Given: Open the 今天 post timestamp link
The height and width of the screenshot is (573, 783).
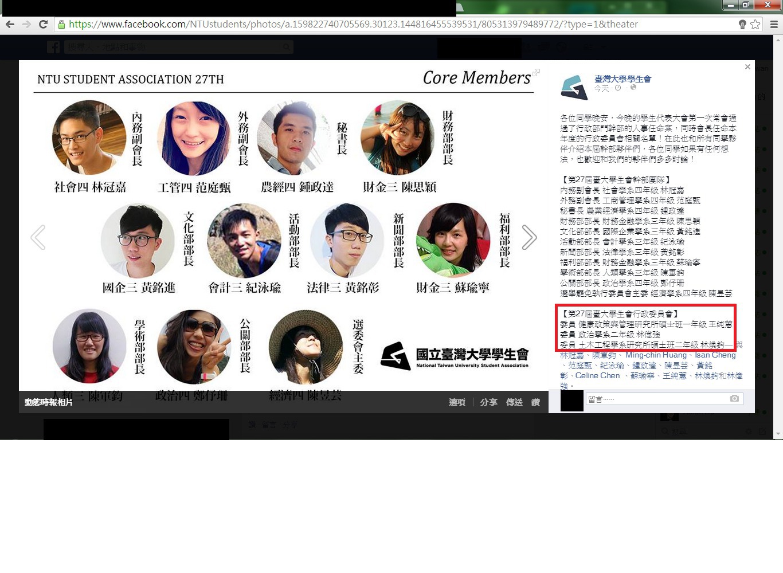Looking at the screenshot, I should click(601, 88).
